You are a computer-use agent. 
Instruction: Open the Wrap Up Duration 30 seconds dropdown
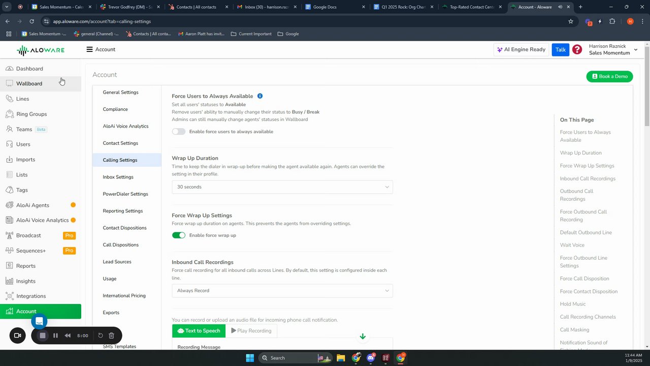(x=282, y=187)
